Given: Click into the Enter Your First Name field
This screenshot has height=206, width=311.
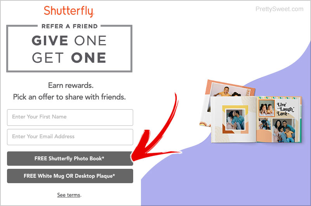Looking at the screenshot, I should tap(70, 117).
